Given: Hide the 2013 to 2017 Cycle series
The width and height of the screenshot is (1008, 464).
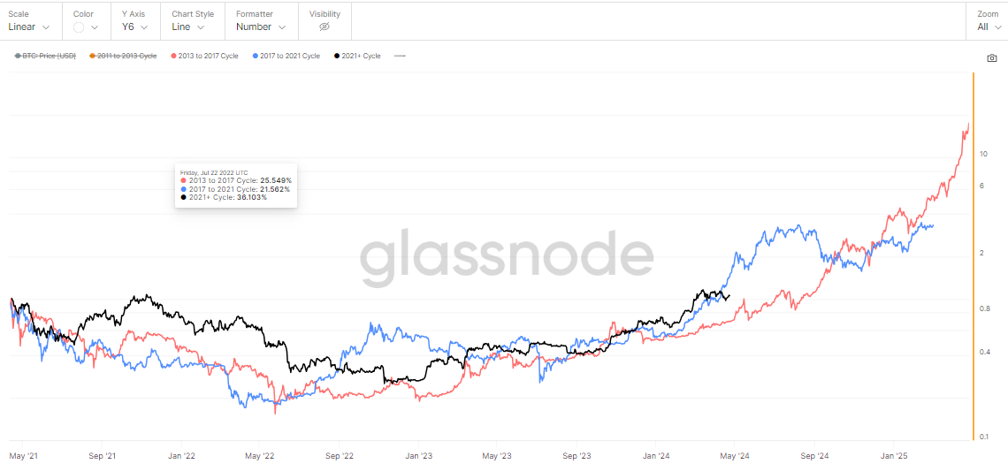Looking at the screenshot, I should (x=204, y=56).
